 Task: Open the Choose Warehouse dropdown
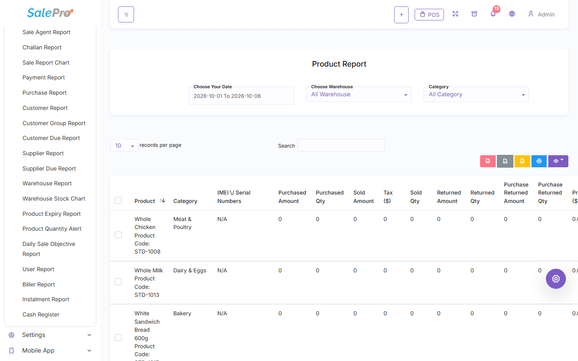coord(358,94)
